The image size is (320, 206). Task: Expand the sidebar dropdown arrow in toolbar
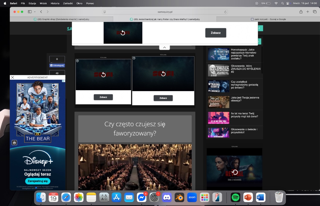[x=35, y=12]
